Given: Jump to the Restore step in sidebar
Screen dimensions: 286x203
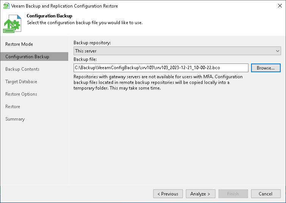Looking at the screenshot, I should pos(13,107).
